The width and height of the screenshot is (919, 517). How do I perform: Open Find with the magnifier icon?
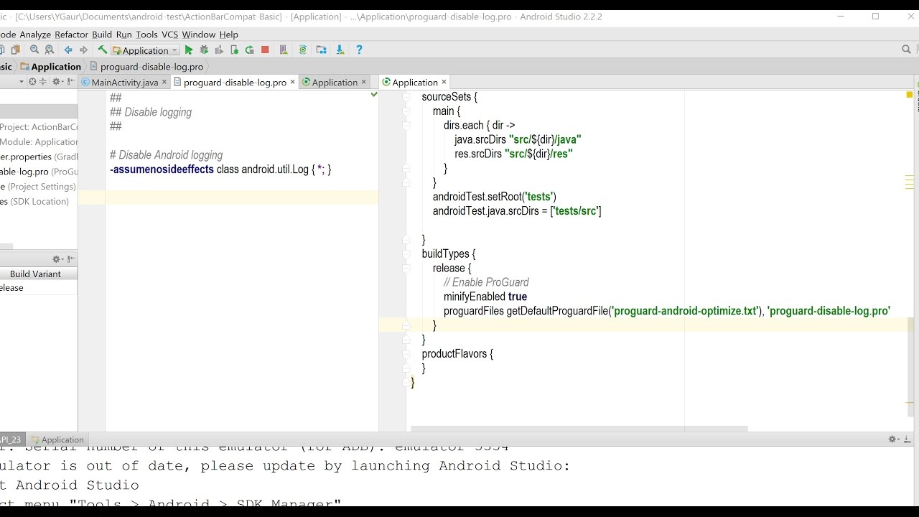coord(34,50)
